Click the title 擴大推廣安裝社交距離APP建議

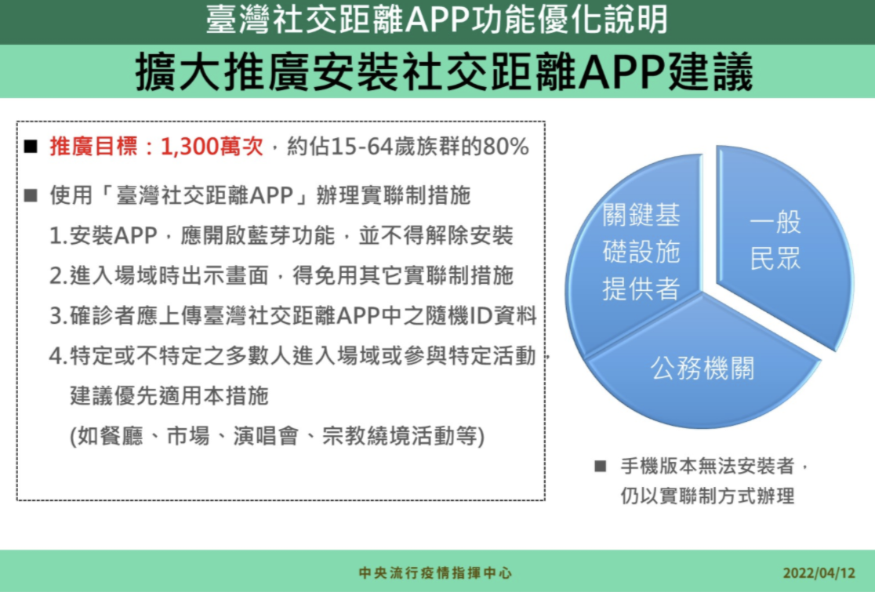445,72
